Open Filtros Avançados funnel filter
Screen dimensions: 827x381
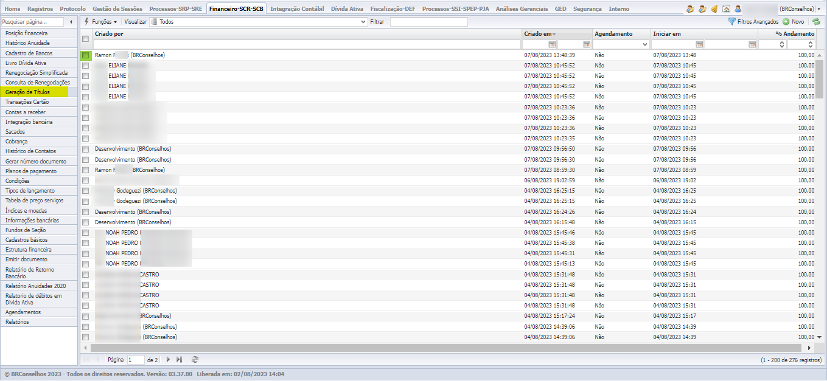pos(753,22)
